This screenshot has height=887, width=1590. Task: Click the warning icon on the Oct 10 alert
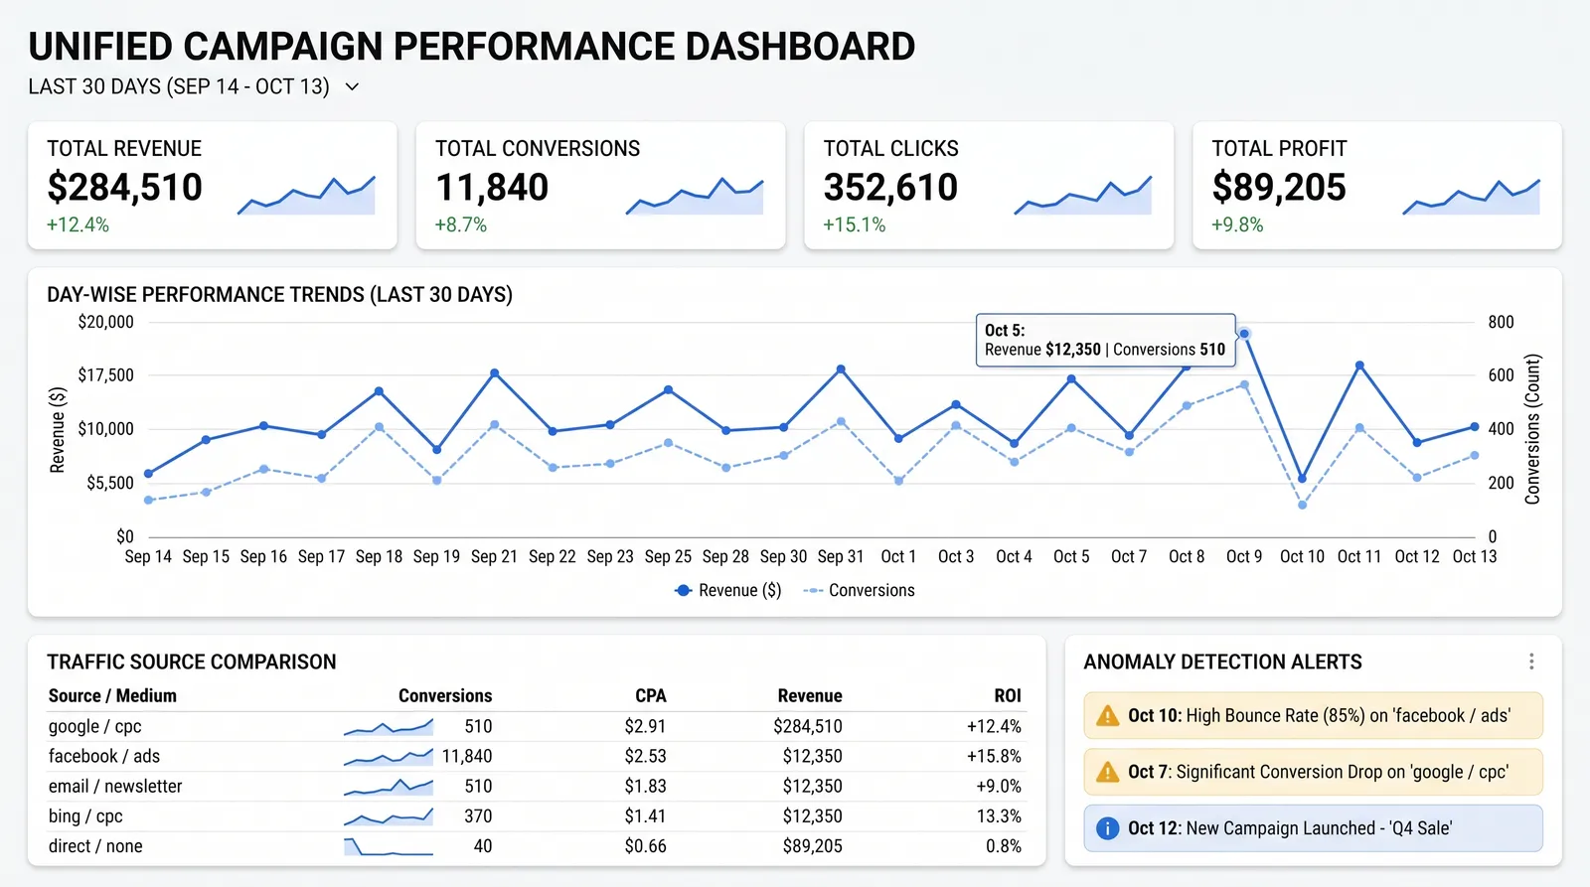[1107, 716]
